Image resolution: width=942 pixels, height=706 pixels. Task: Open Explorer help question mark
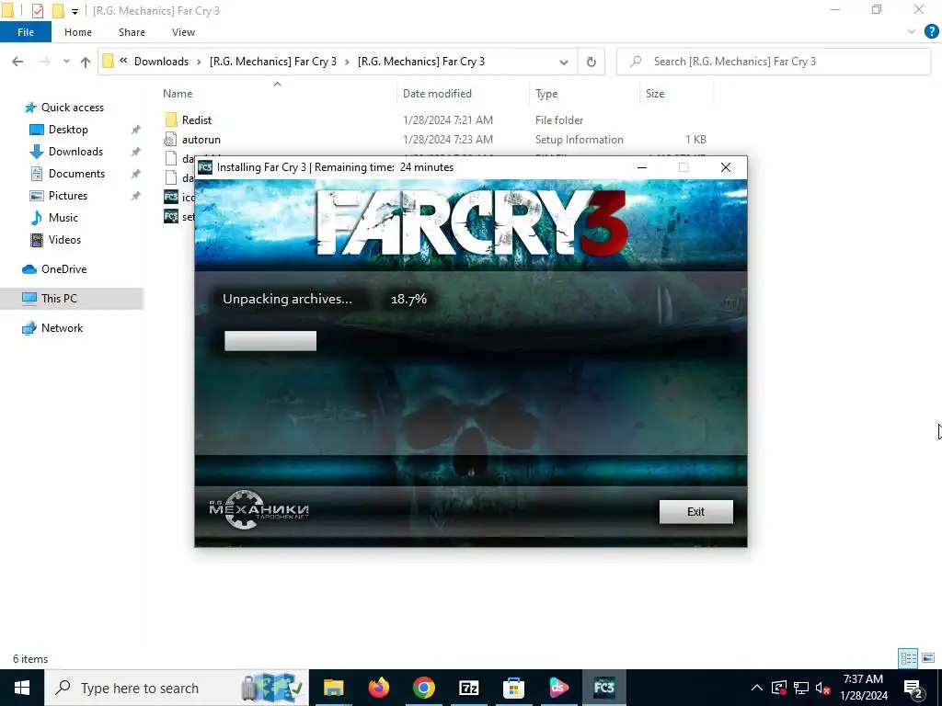point(931,32)
